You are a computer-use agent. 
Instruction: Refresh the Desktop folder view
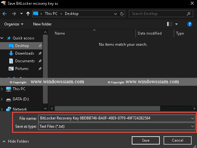[122, 14]
